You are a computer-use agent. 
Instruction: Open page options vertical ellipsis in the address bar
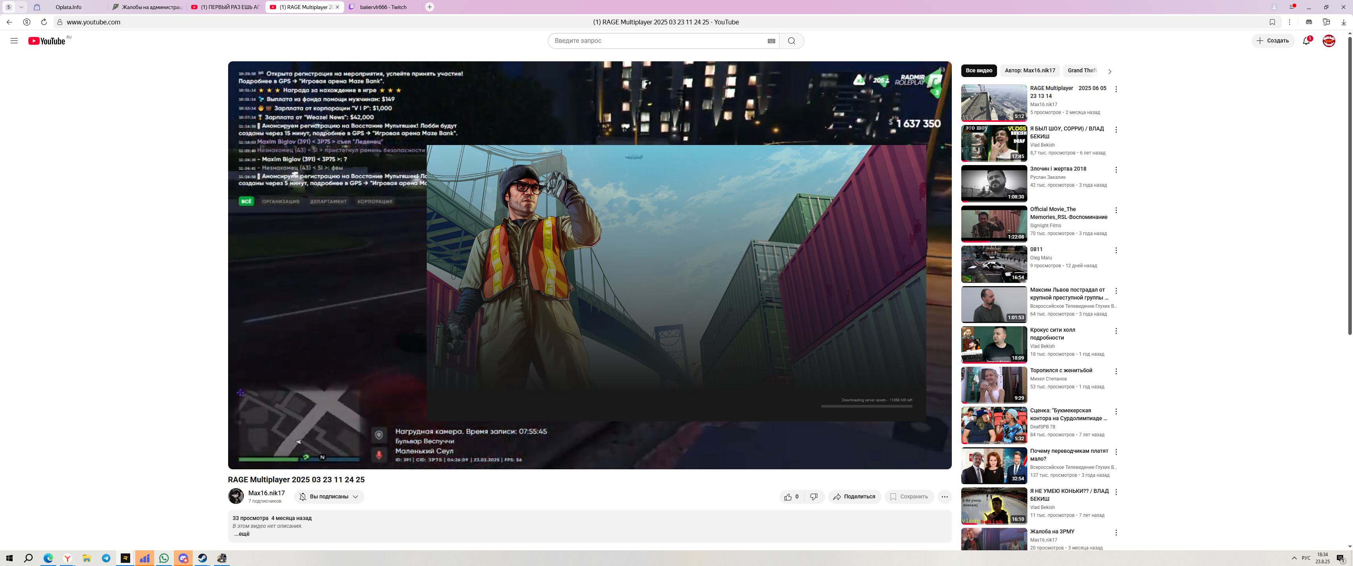coord(1289,22)
